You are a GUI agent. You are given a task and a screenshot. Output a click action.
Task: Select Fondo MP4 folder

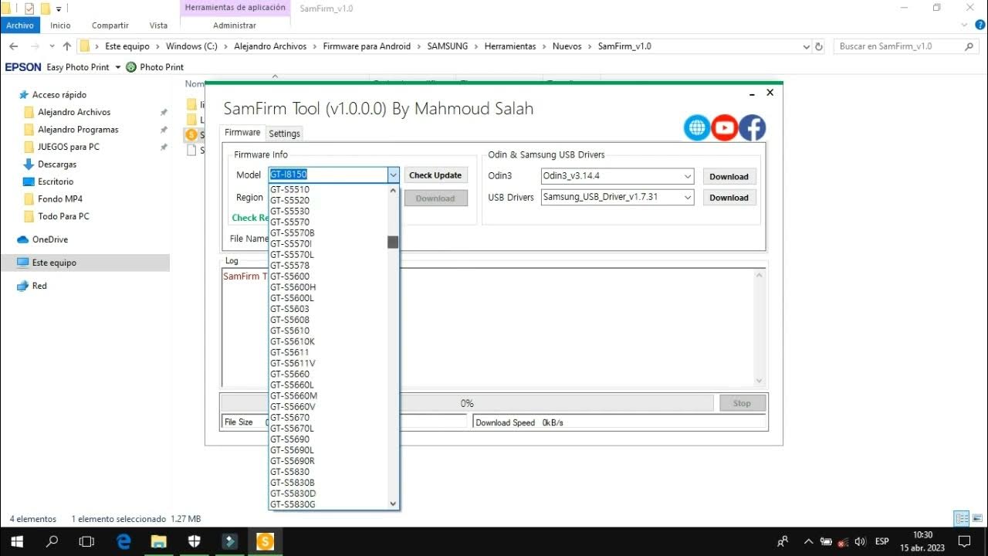click(x=60, y=199)
